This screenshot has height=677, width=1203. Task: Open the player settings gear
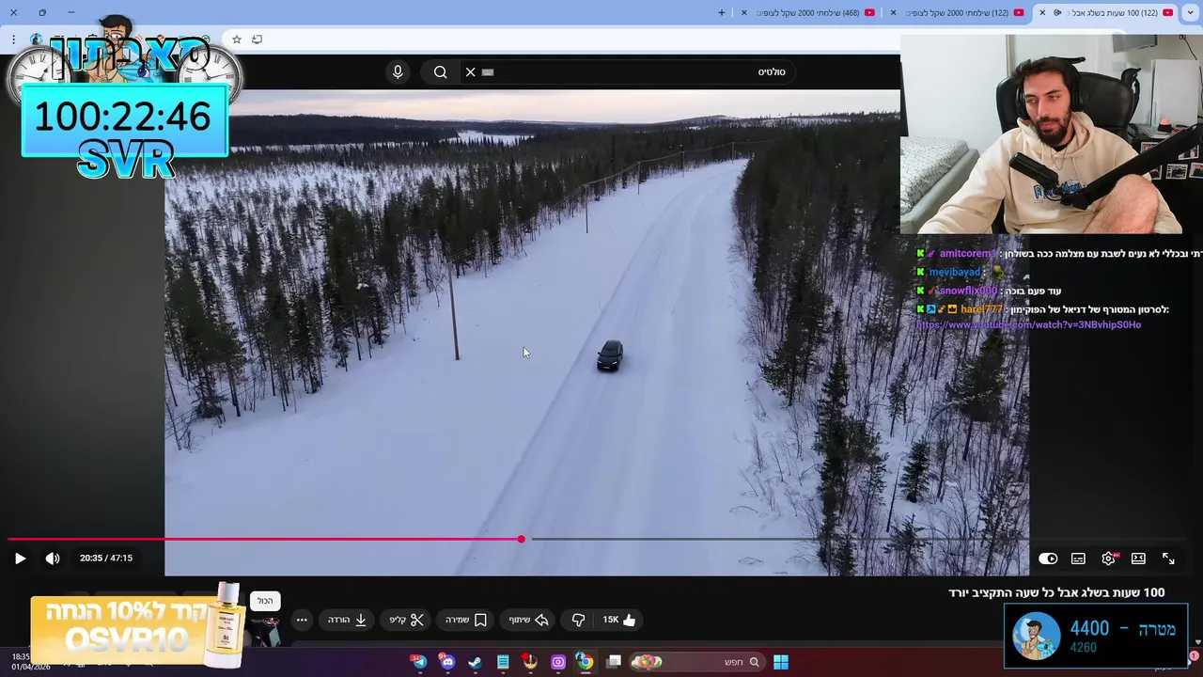point(1109,559)
